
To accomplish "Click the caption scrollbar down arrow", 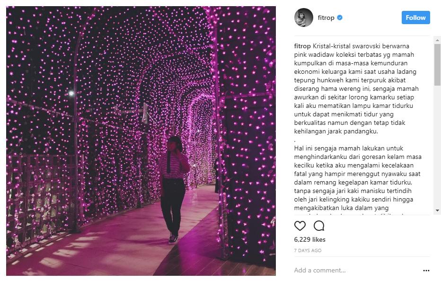I will [x=437, y=211].
